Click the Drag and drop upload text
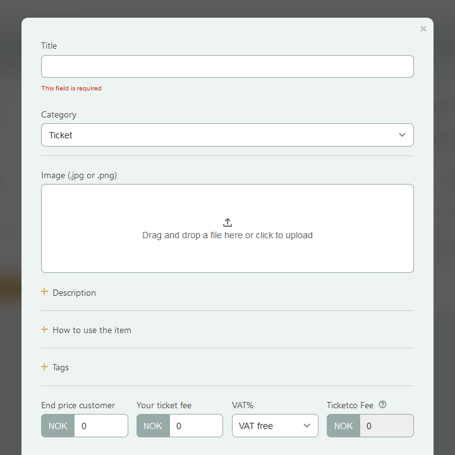Image resolution: width=455 pixels, height=455 pixels. [x=227, y=235]
